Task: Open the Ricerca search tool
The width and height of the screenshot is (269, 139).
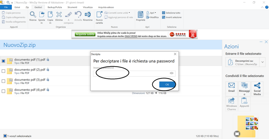Action: point(33,16)
